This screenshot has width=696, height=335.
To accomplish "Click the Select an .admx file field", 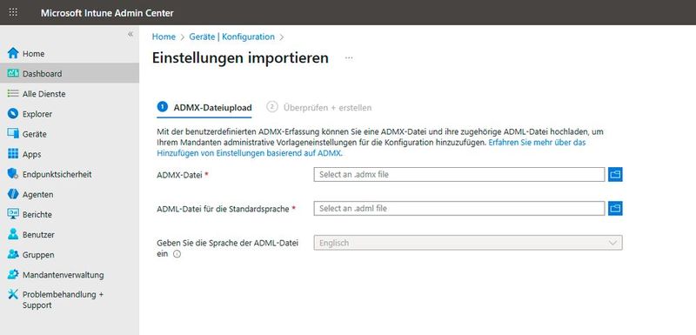I will point(459,174).
